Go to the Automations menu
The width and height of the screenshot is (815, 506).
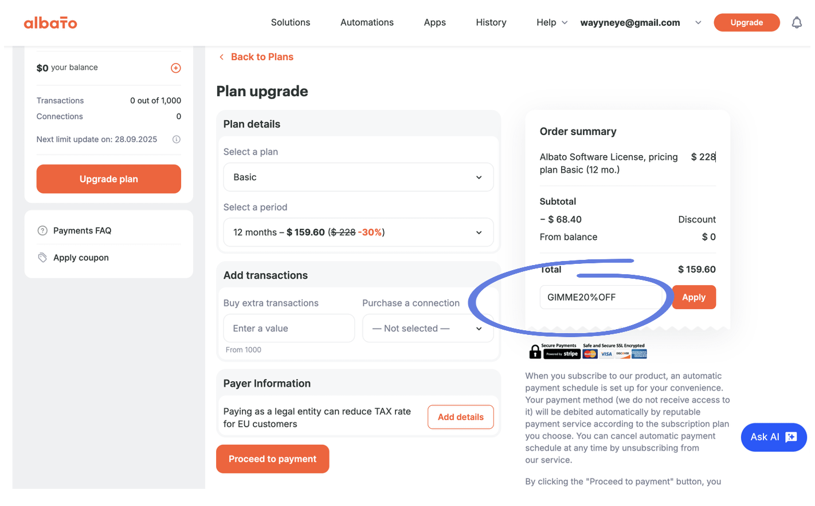point(367,22)
